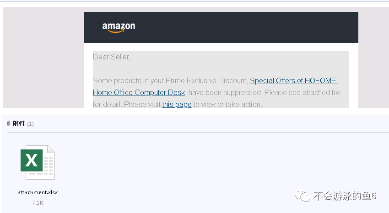Click the 7.1K file size label

tap(38, 202)
